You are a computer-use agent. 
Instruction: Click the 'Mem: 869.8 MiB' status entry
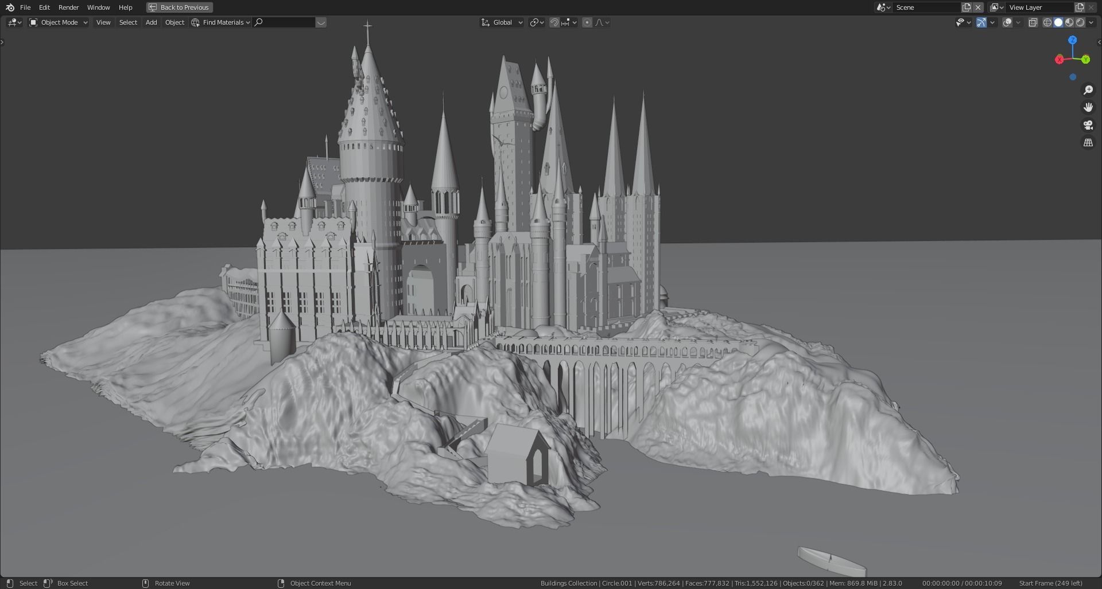point(853,583)
